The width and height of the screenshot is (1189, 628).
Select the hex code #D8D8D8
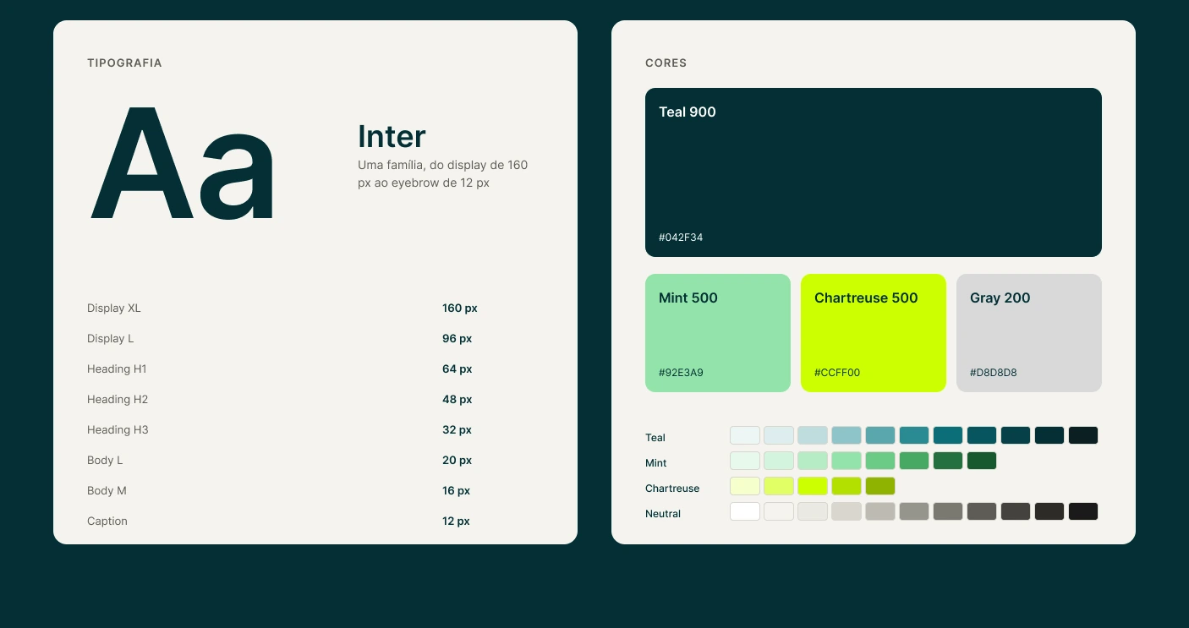(x=994, y=373)
